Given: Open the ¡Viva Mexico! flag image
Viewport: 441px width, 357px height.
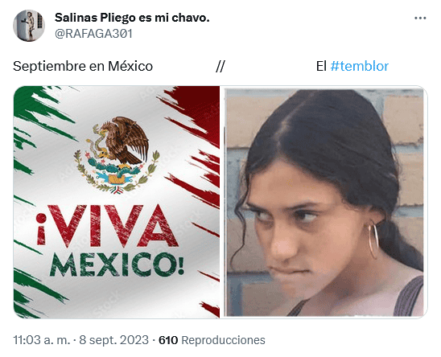Looking at the screenshot, I should coord(117,202).
